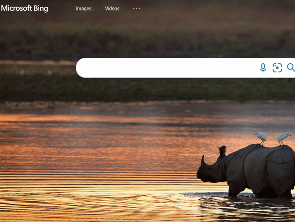Viewport: 295px width, 222px height.
Task: Select the rhino's body in the wallpaper
Action: (x=262, y=170)
